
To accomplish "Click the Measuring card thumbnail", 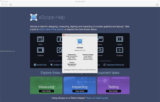I will coord(46,85).
